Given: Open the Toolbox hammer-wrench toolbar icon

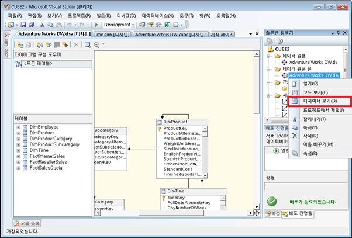Looking at the screenshot, I should [x=158, y=25].
